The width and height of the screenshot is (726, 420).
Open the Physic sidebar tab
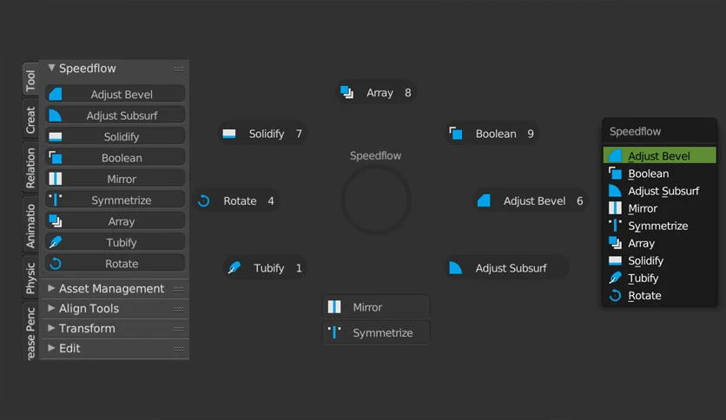click(x=30, y=278)
